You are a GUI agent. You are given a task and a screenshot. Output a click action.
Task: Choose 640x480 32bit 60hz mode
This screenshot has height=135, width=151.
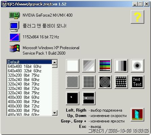tap(29, 71)
